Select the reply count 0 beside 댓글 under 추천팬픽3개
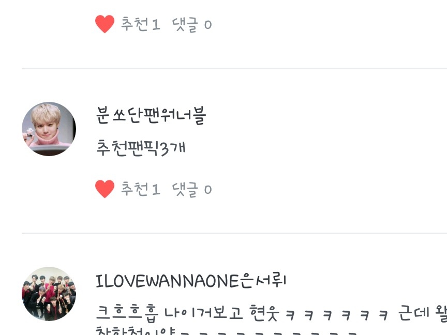The width and height of the screenshot is (447, 335). point(208,190)
